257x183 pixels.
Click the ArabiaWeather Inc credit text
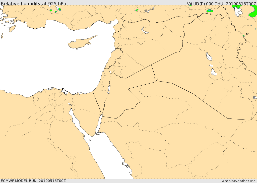tap(239, 181)
